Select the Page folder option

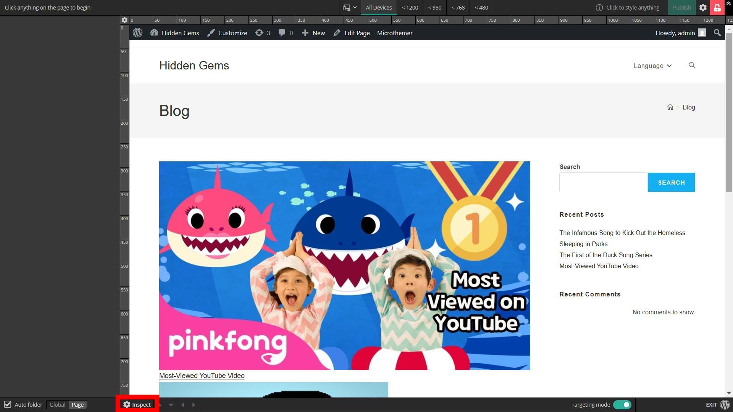77,404
